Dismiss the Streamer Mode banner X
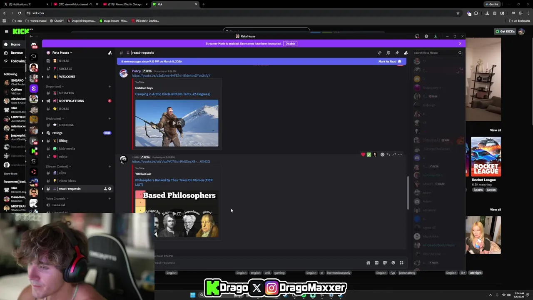Viewport: 533px width, 300px height. 460,43
